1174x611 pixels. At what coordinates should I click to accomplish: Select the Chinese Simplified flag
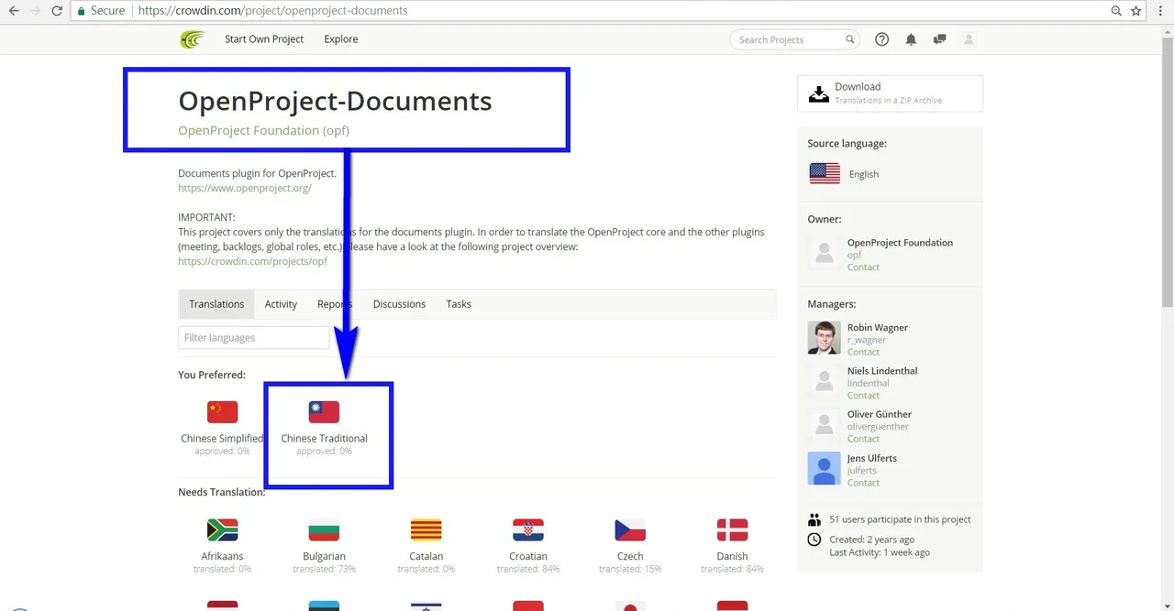tap(222, 412)
